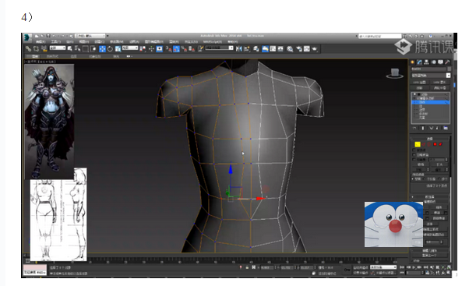The width and height of the screenshot is (462, 286).
Task: Choose middle Preview Selection radio button
Action: (x=425, y=179)
